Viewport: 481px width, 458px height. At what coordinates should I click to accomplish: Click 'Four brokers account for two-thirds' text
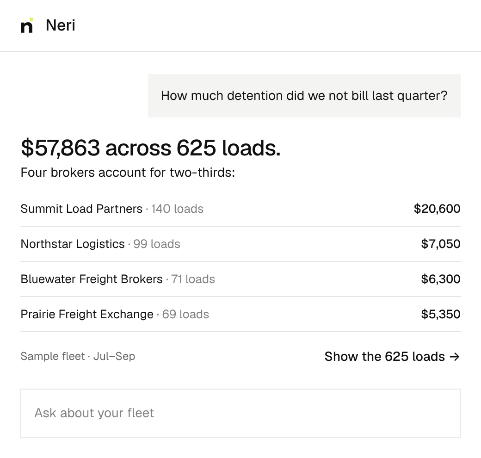pos(128,173)
